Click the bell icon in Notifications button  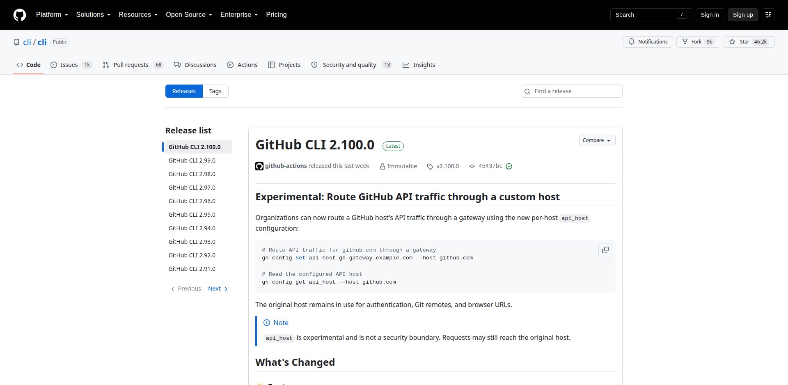click(632, 42)
